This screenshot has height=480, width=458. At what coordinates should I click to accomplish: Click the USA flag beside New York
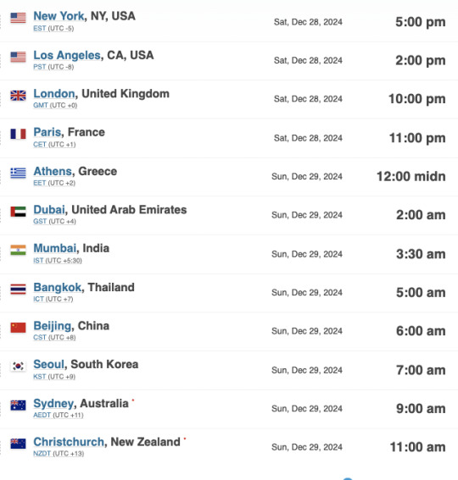tap(18, 18)
